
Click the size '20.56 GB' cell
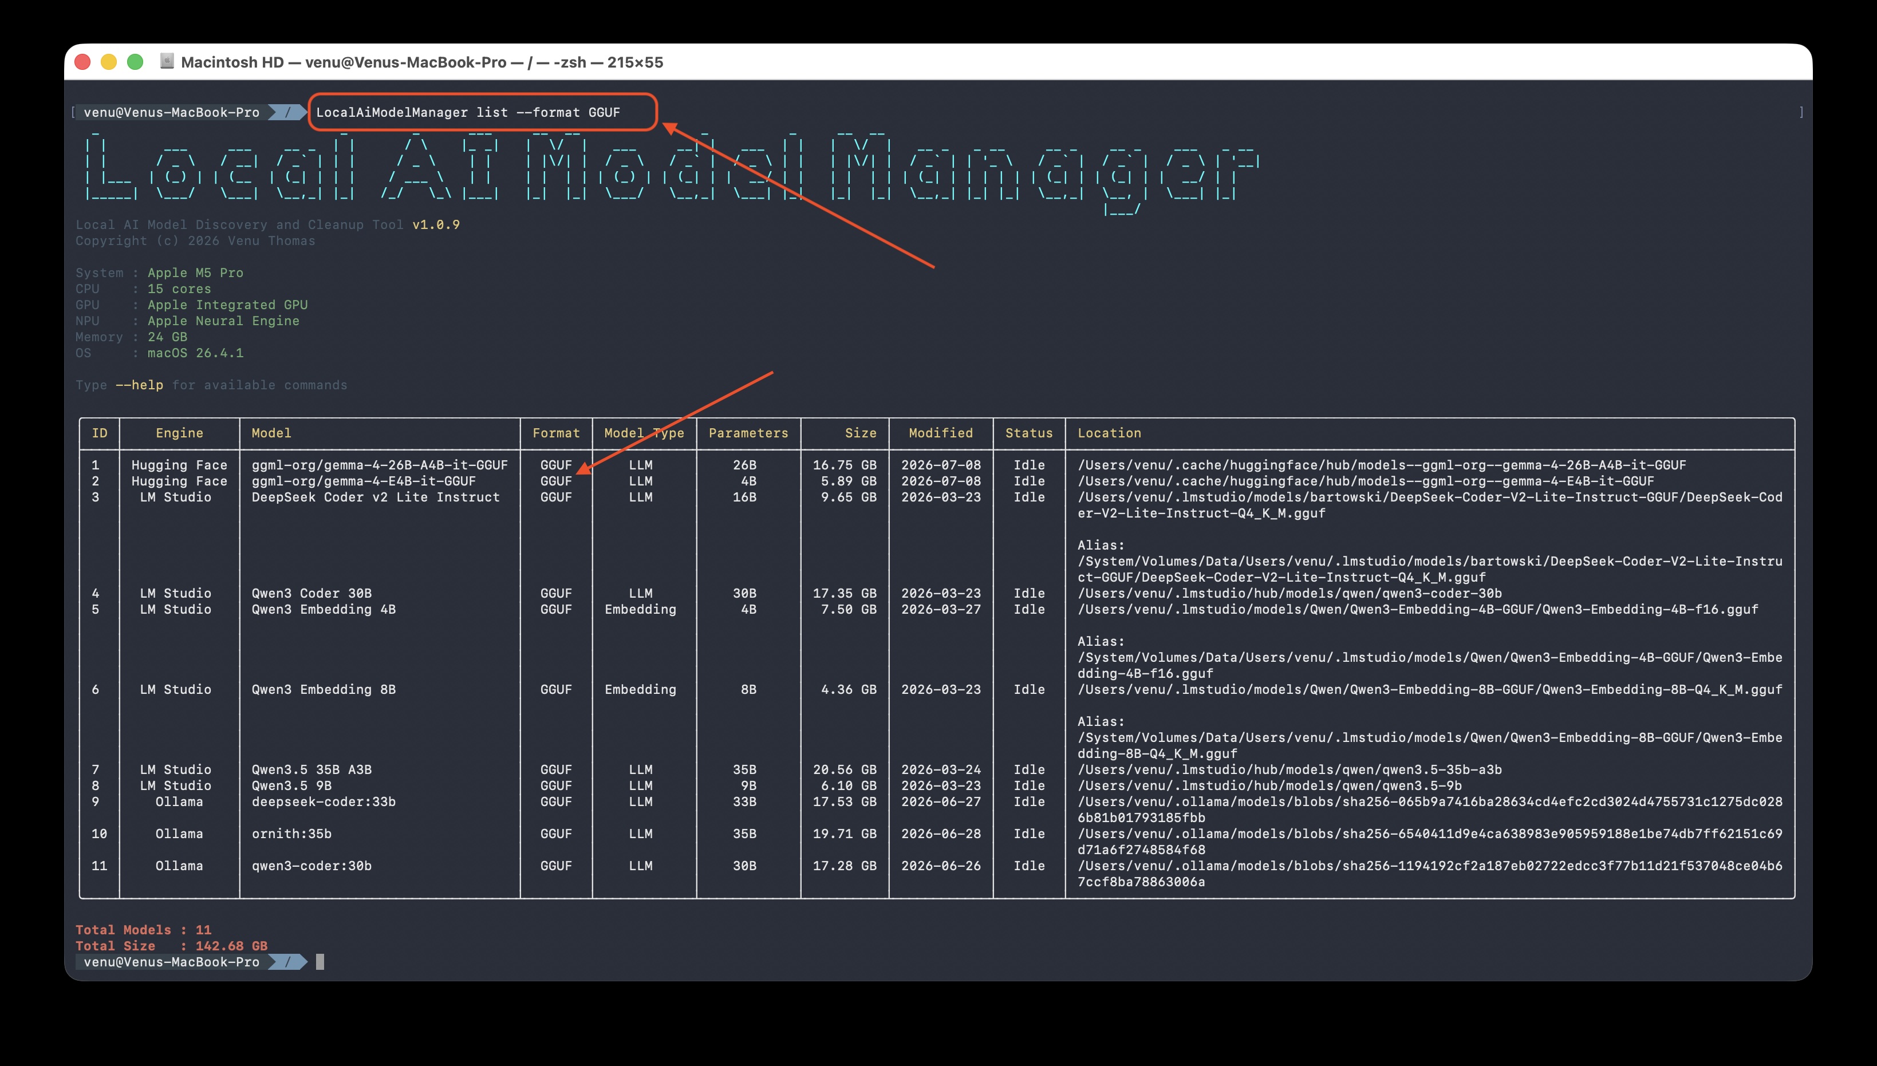pos(845,769)
